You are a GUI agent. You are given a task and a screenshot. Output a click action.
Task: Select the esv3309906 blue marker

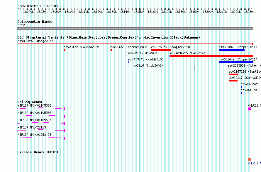241,87
